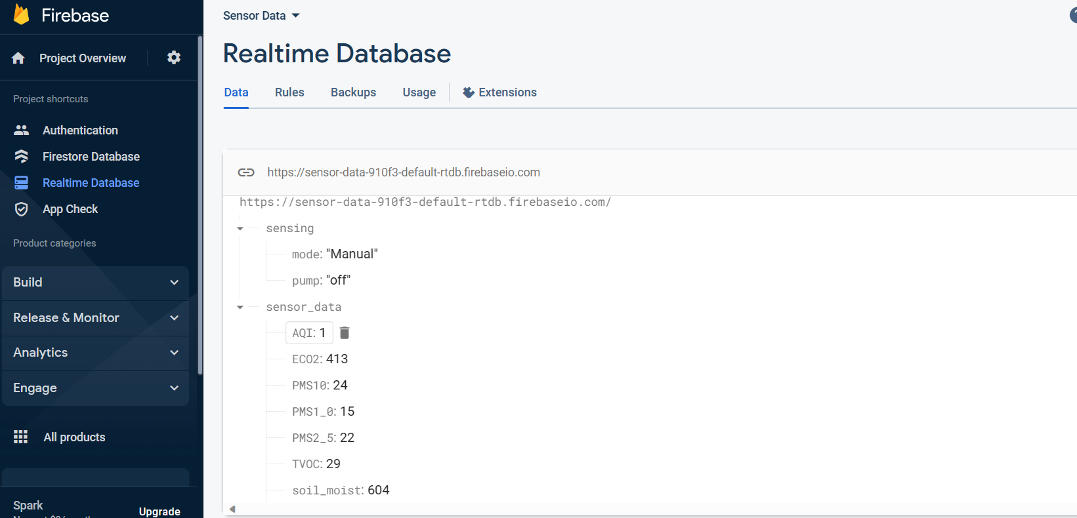Image resolution: width=1077 pixels, height=518 pixels.
Task: Open the Extensions tab
Action: (x=500, y=92)
